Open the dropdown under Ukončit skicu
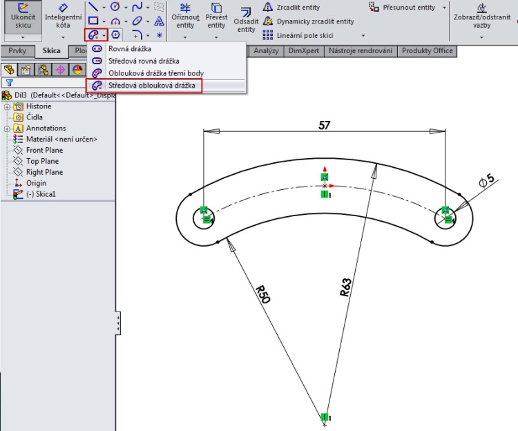Screen dimensions: 518x431 (x=23, y=37)
